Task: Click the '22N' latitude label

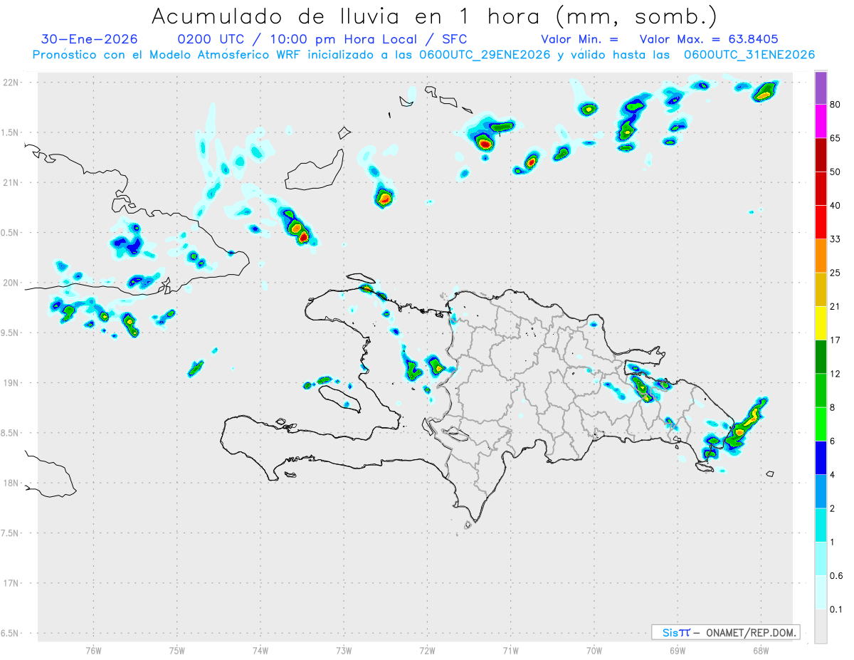Action: click(x=12, y=83)
